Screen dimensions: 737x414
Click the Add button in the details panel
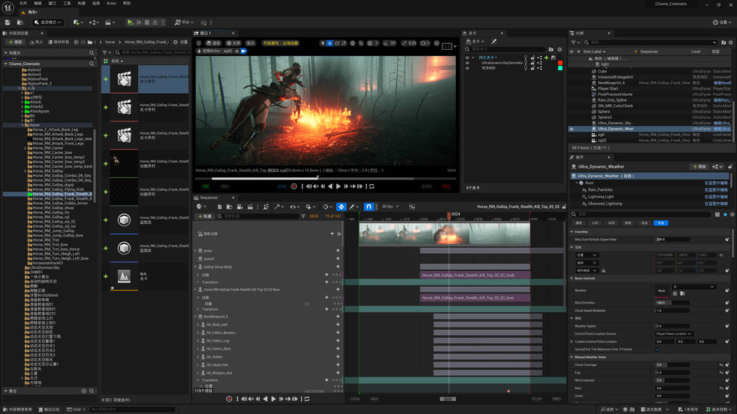tap(699, 166)
